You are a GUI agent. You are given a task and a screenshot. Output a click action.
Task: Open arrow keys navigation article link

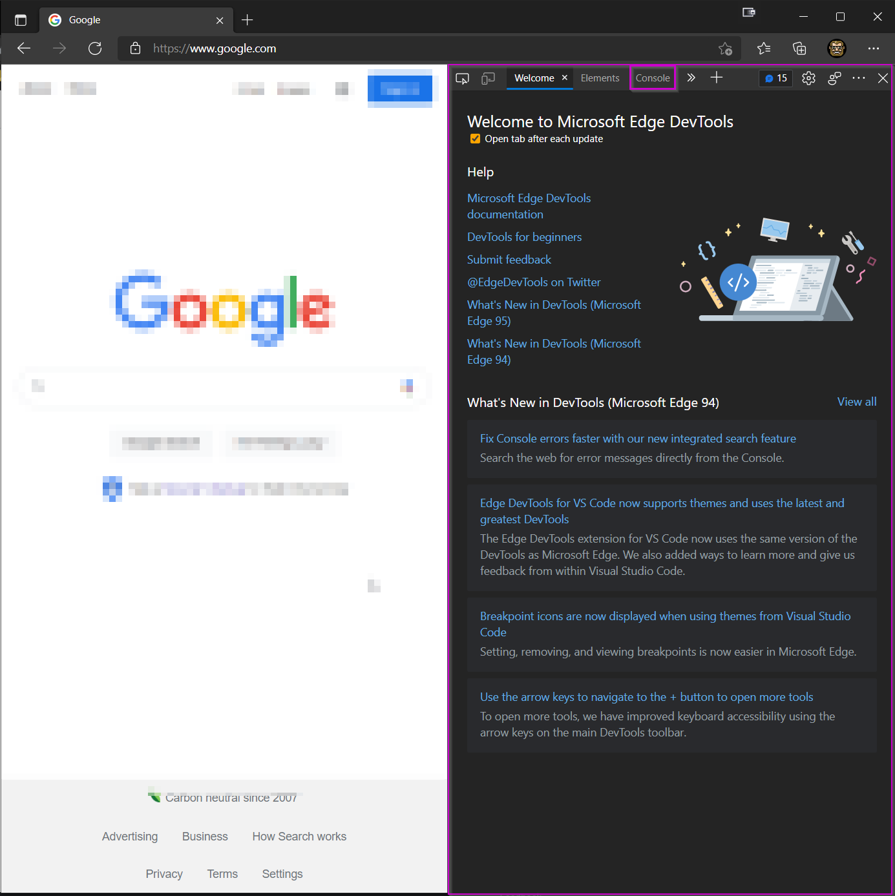click(646, 697)
